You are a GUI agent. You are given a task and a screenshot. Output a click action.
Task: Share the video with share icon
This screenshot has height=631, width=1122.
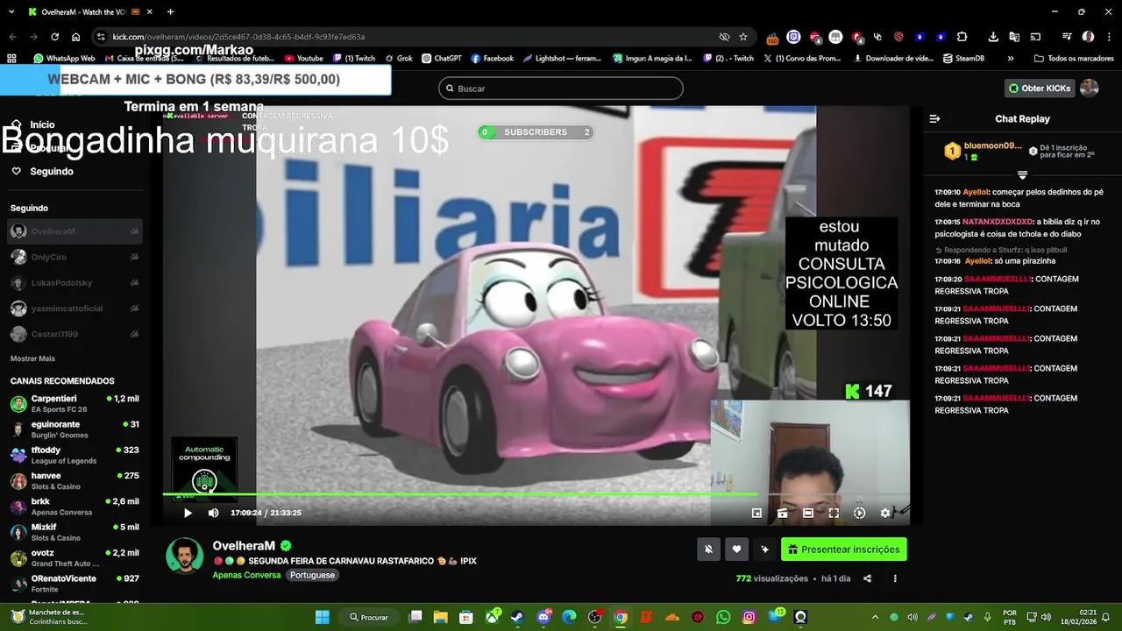tap(867, 578)
